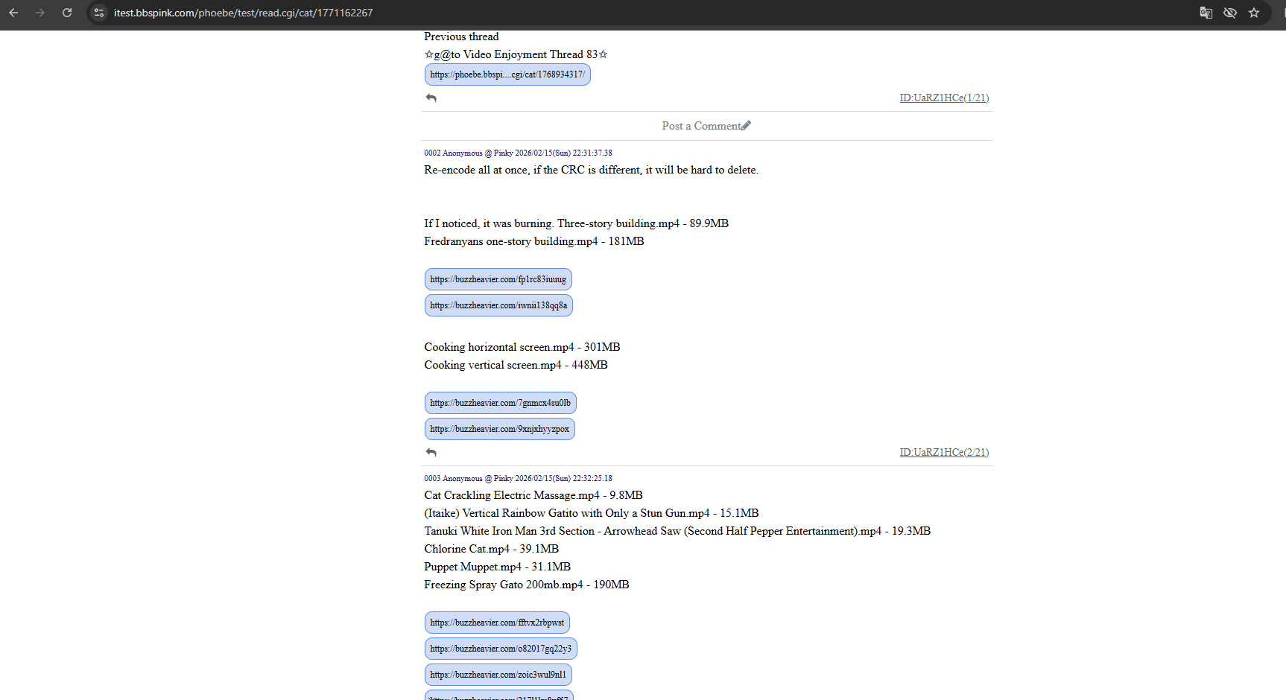
Task: Click the post number 0002
Action: point(432,153)
